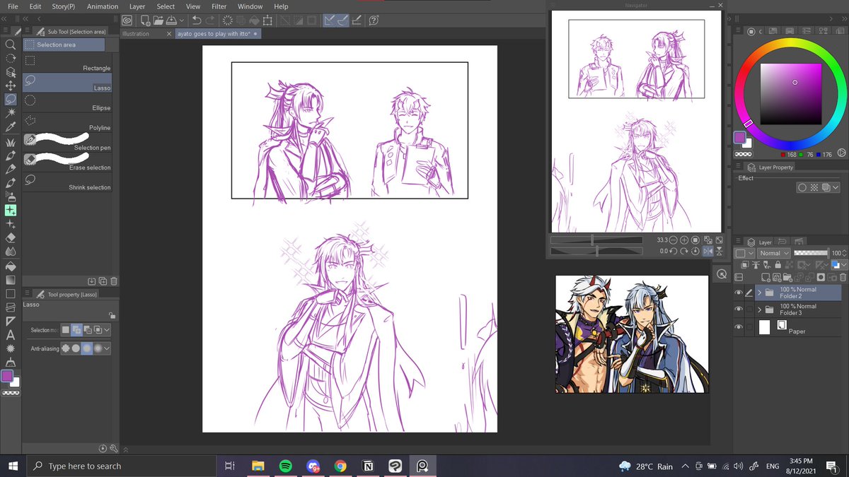Click the CSP support help icon
The height and width of the screenshot is (477, 849).
pos(372,20)
